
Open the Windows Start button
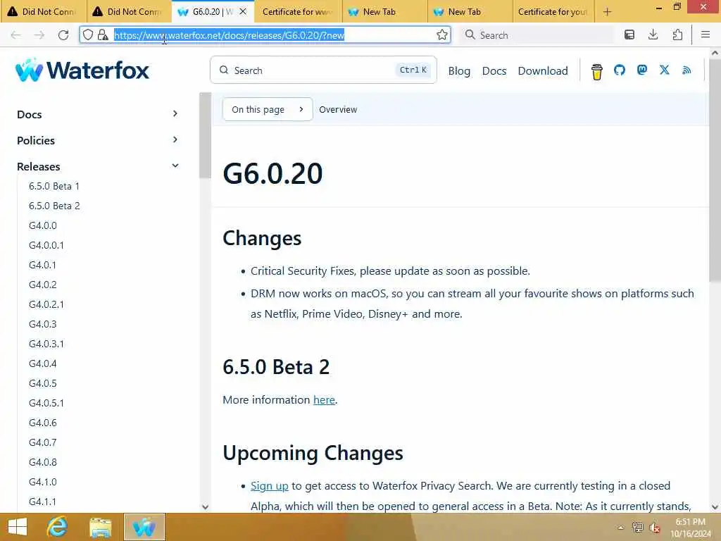18,527
